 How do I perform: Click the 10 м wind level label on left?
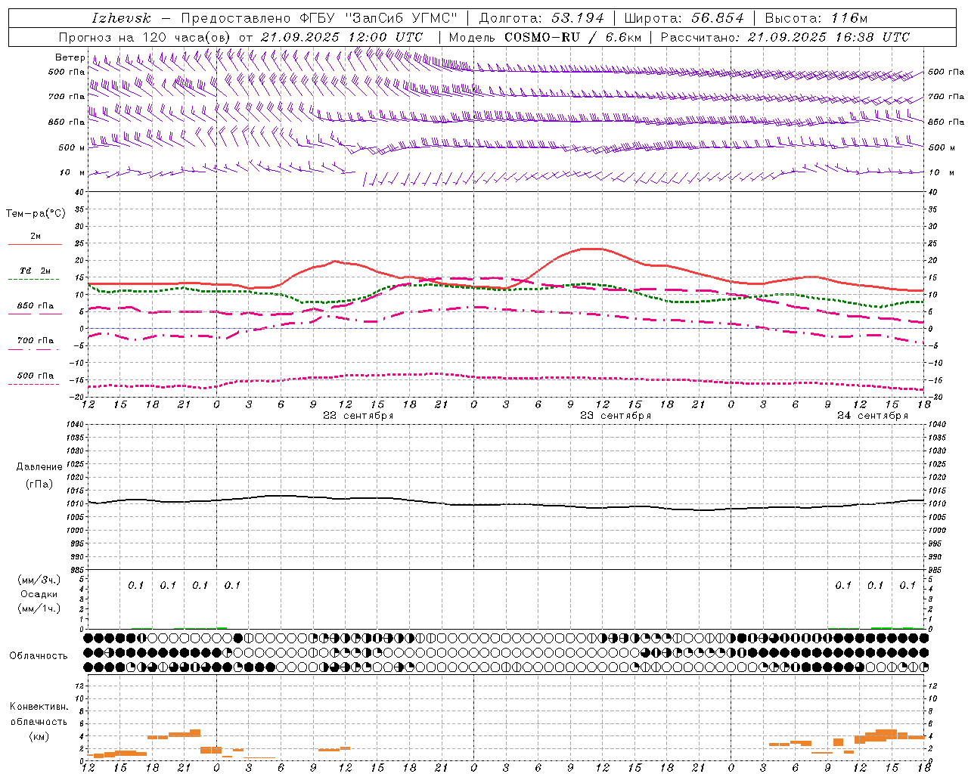tap(73, 172)
